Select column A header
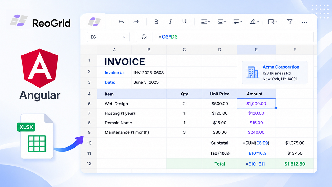The height and width of the screenshot is (187, 332). [x=114, y=50]
